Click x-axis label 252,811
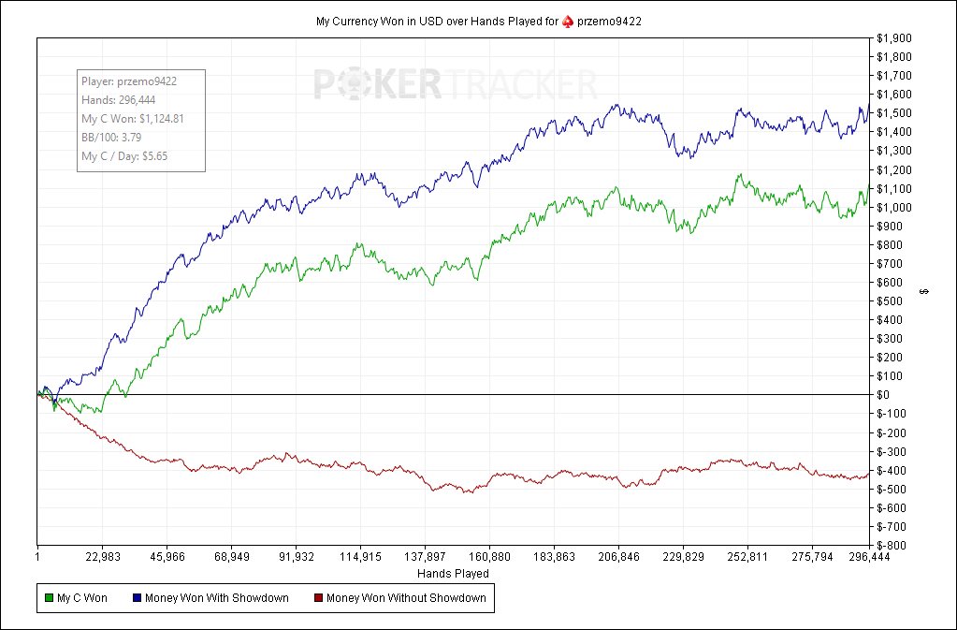The image size is (957, 630). click(747, 557)
